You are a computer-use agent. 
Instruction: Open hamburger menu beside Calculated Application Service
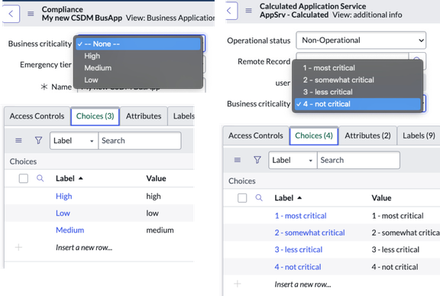click(x=248, y=11)
